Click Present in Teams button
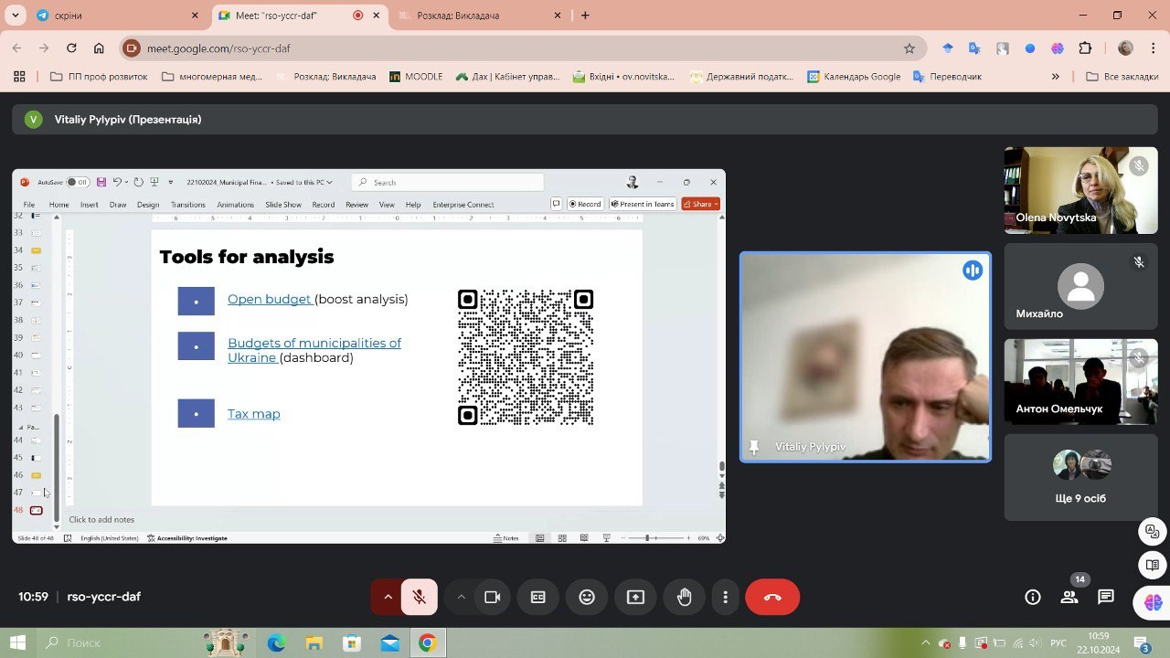The image size is (1170, 658). click(x=642, y=205)
